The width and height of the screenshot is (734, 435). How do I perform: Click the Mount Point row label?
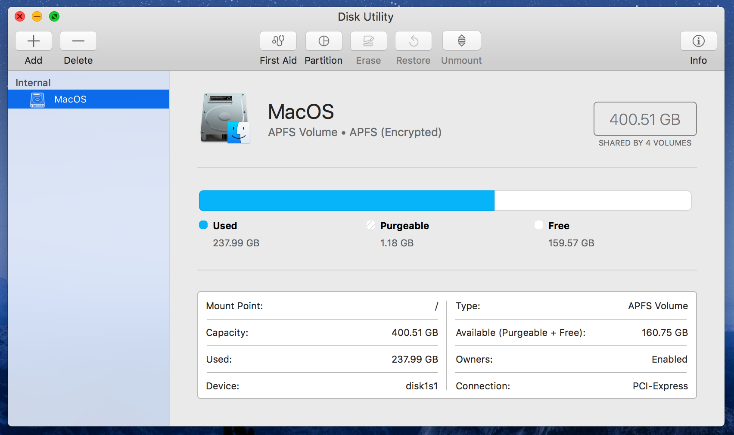234,306
